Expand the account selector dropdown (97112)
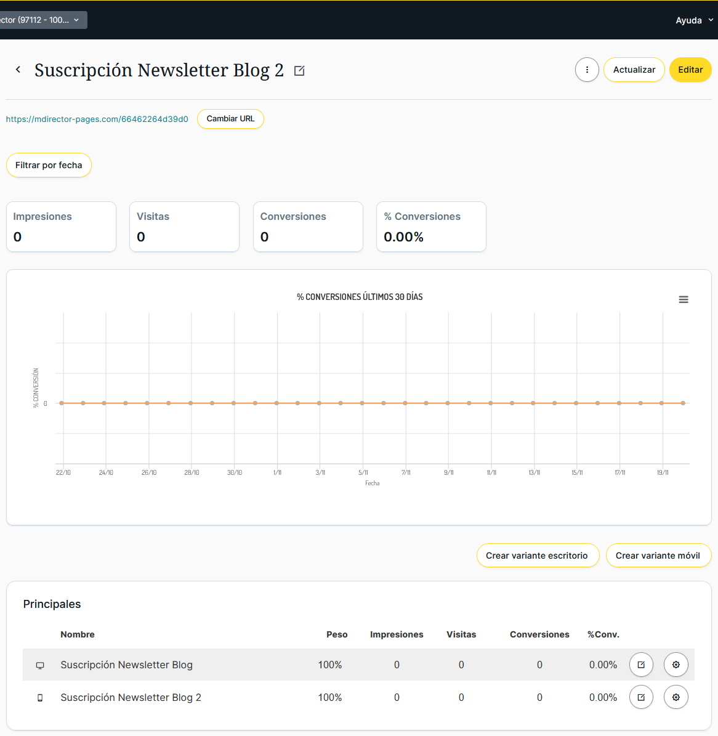Image resolution: width=718 pixels, height=736 pixels. (x=42, y=20)
